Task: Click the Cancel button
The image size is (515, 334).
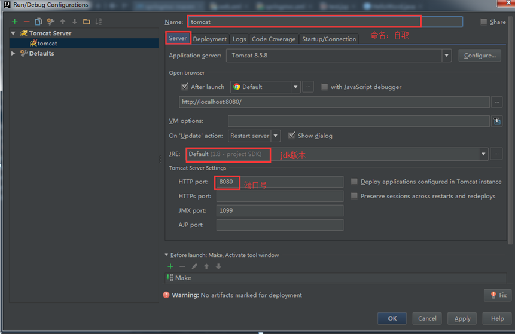Action: tap(427, 318)
